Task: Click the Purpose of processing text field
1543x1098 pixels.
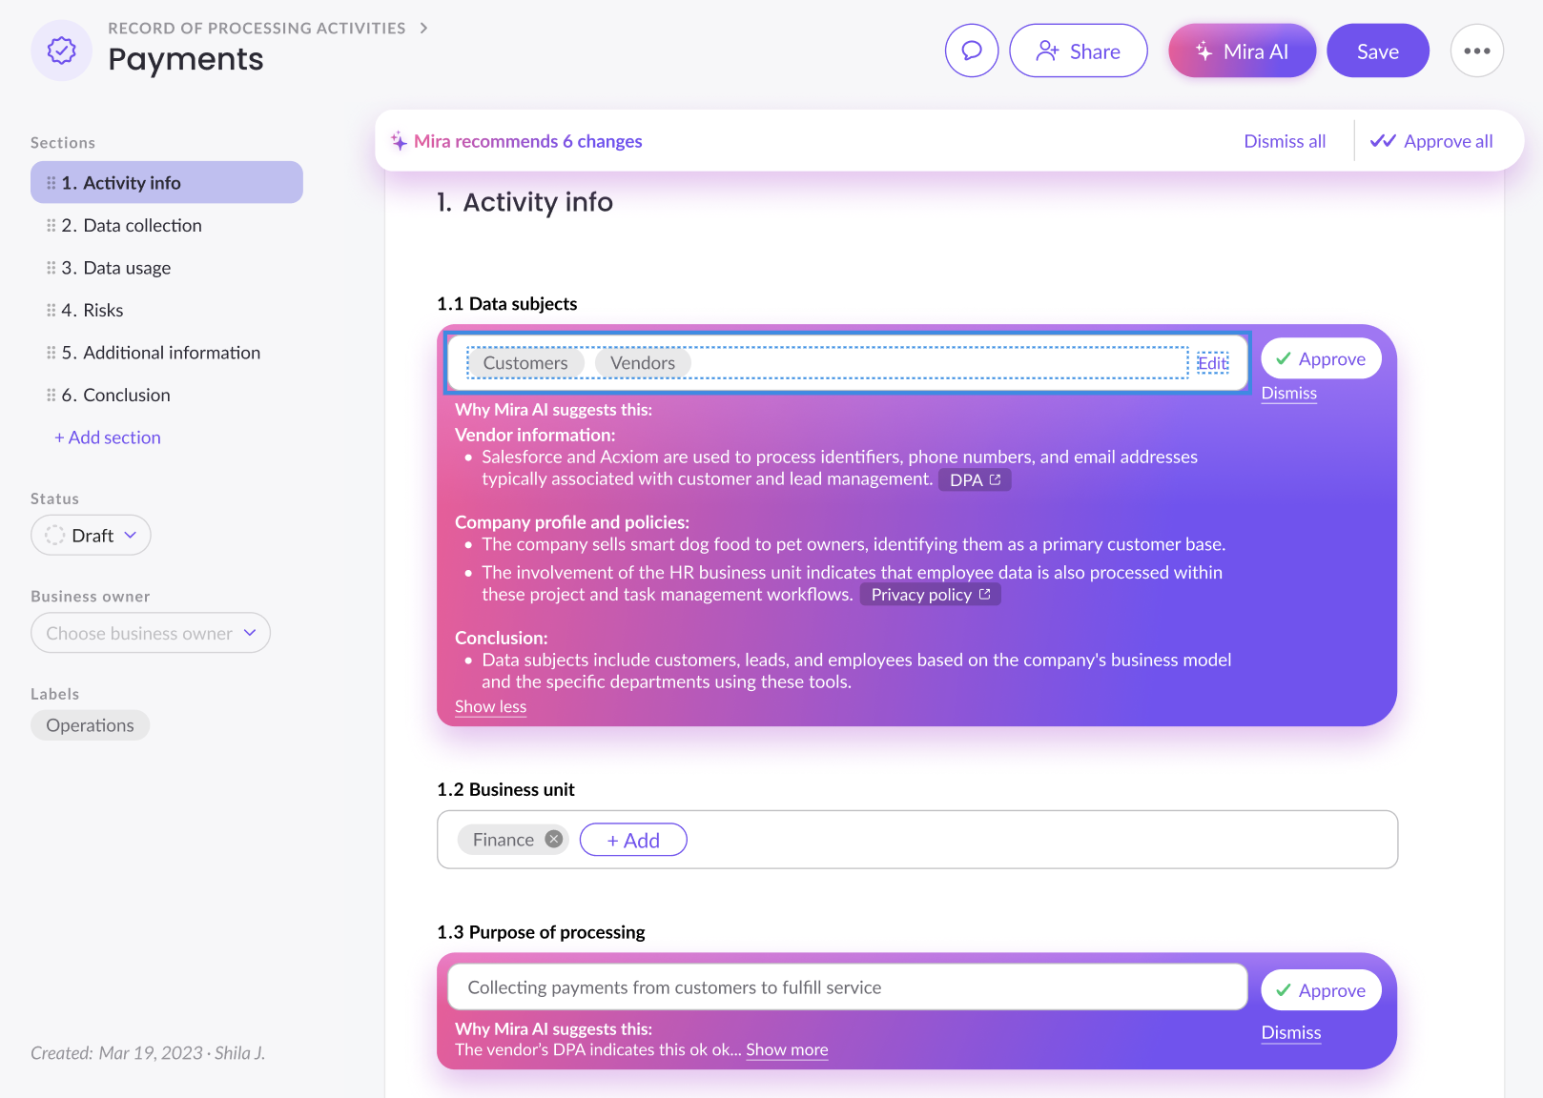Action: (x=847, y=987)
